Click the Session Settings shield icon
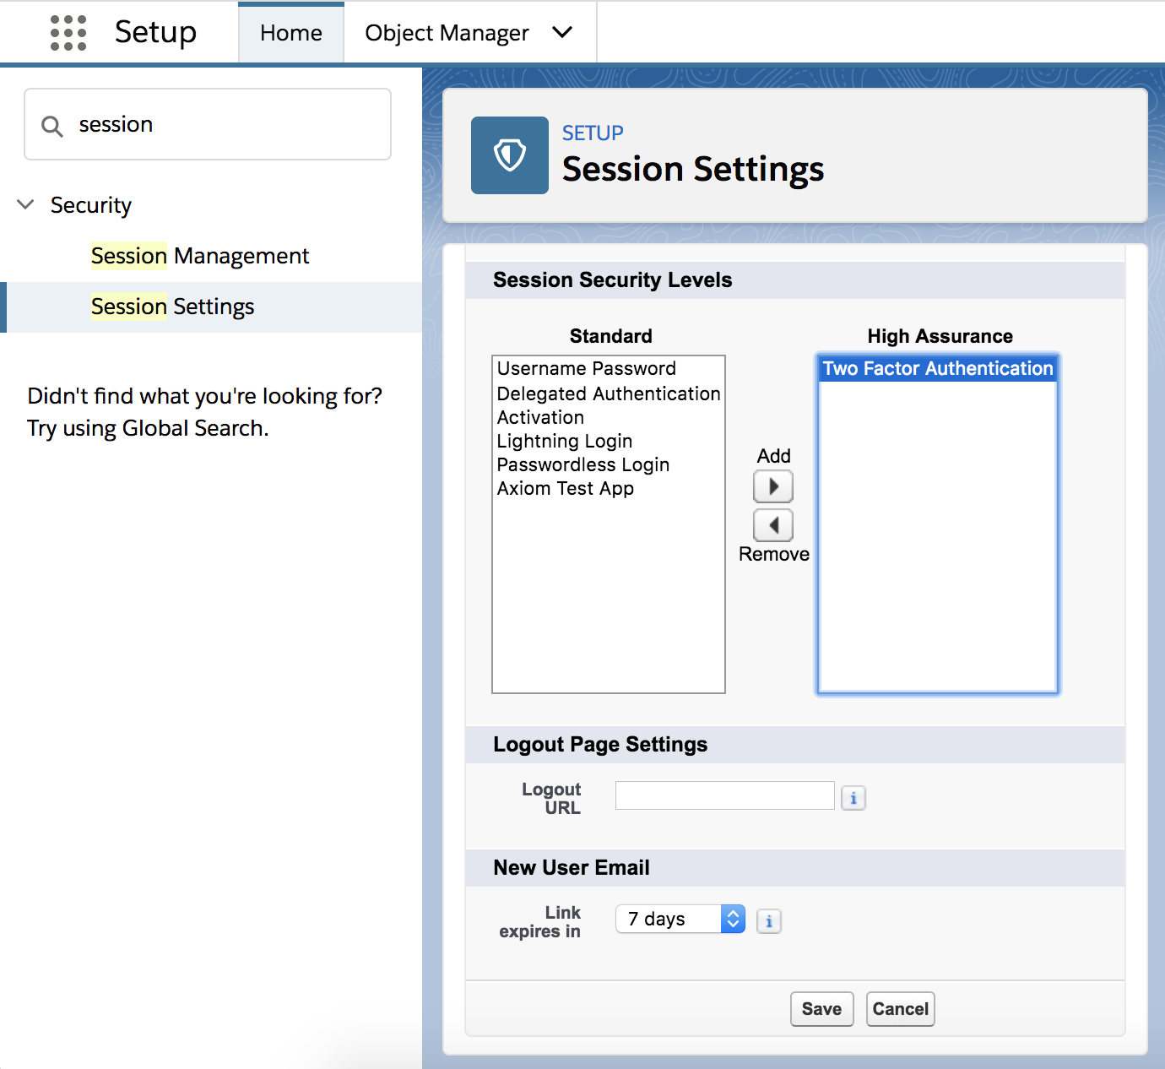 click(x=509, y=155)
